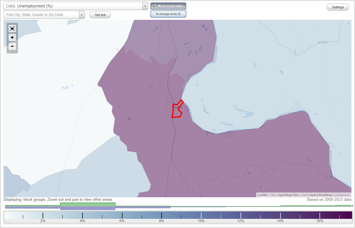Click the dropdown arrow on the Data selector
Viewport: 355px width, 228px height.
click(145, 6)
